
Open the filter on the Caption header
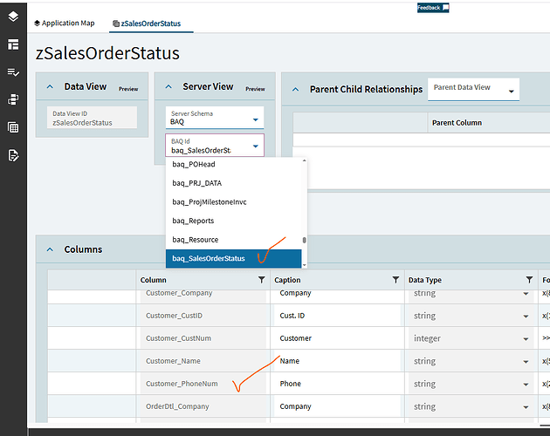tap(395, 280)
